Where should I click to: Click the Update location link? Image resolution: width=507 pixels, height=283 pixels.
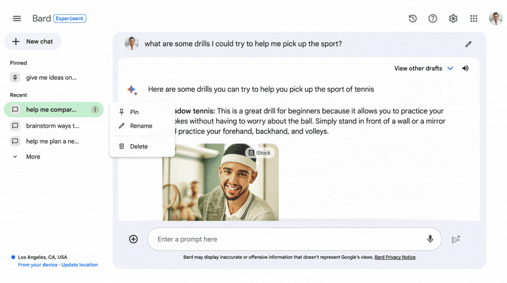[80, 265]
